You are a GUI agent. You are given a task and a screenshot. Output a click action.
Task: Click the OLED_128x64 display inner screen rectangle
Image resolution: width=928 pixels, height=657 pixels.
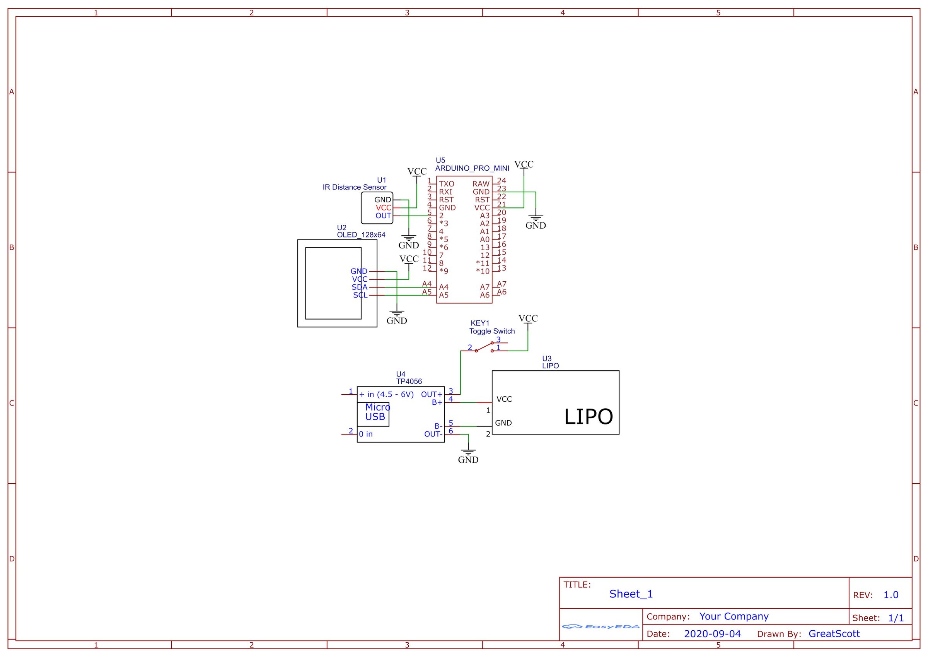pyautogui.click(x=328, y=283)
